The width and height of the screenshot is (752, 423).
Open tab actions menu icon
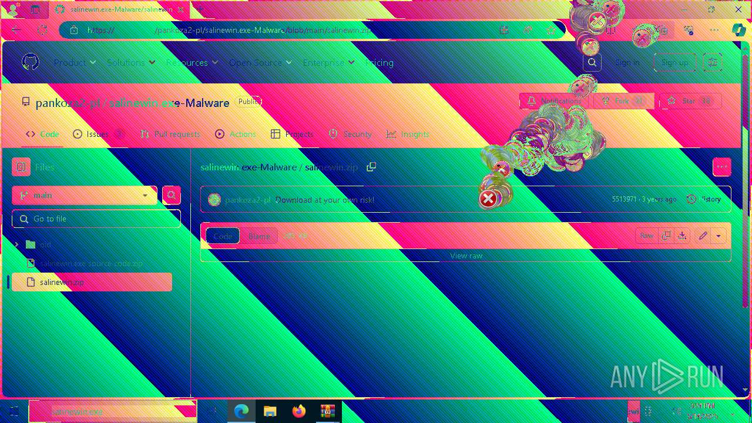pos(35,9)
